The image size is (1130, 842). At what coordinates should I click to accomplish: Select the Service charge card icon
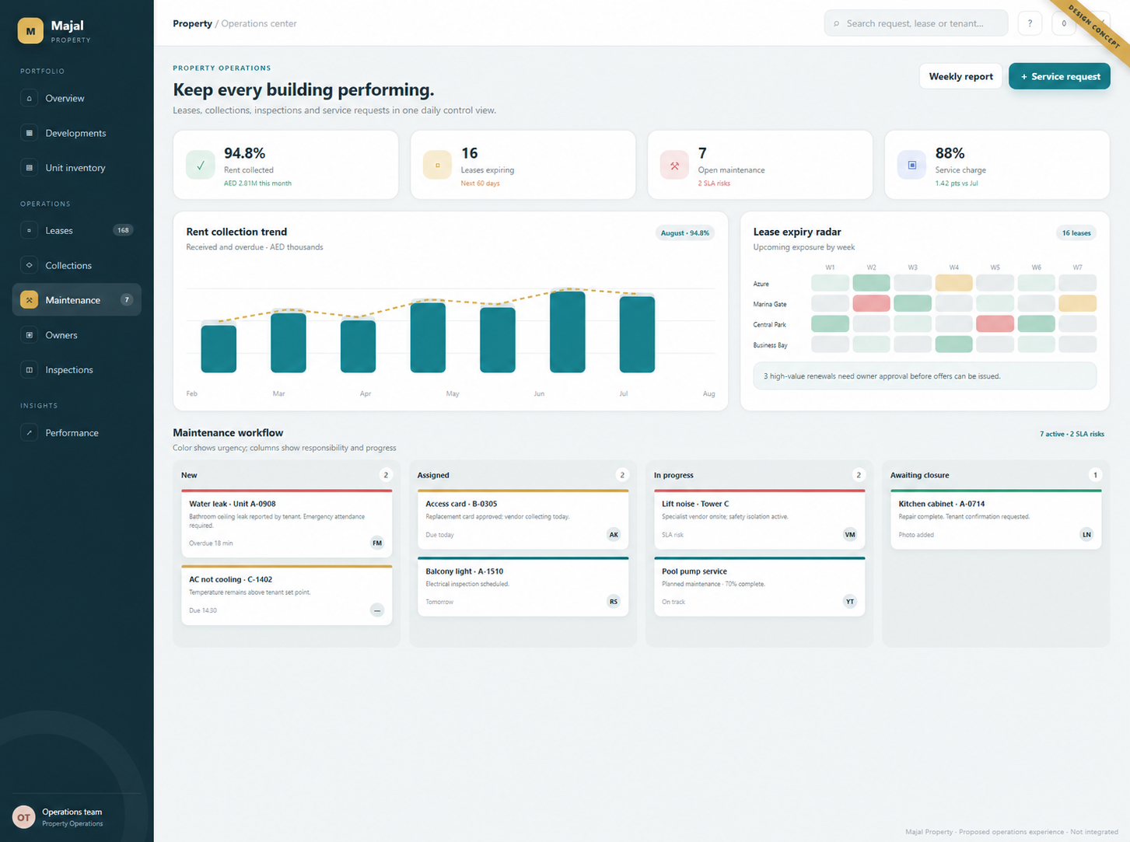tap(911, 165)
